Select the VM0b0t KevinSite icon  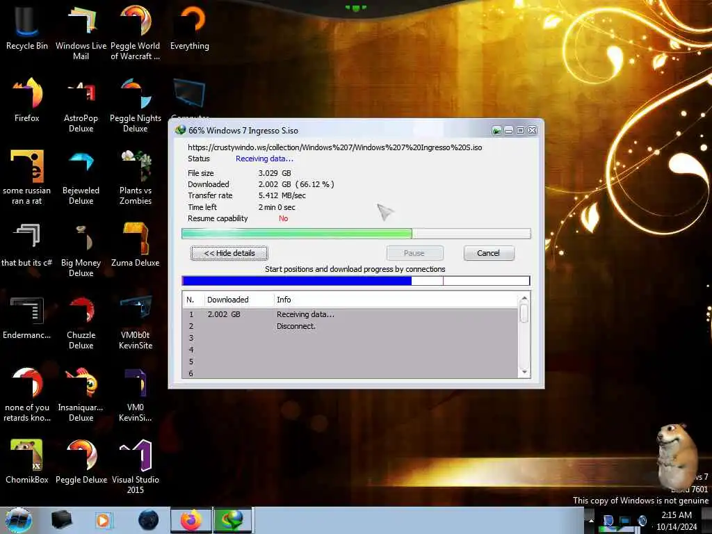coord(136,323)
